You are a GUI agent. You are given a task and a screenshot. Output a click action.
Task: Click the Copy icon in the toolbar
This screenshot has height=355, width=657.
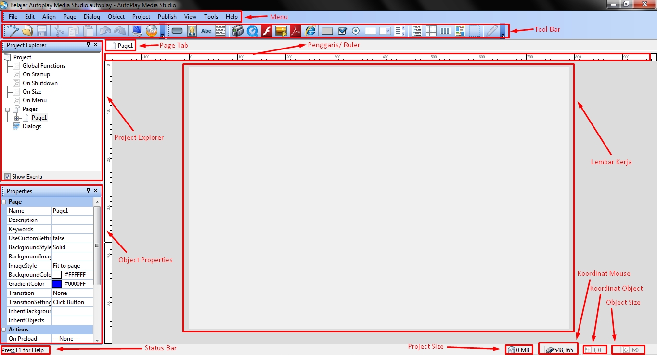coord(74,31)
